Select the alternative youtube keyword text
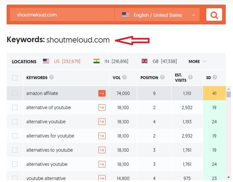233x182 pixels. click(46, 122)
